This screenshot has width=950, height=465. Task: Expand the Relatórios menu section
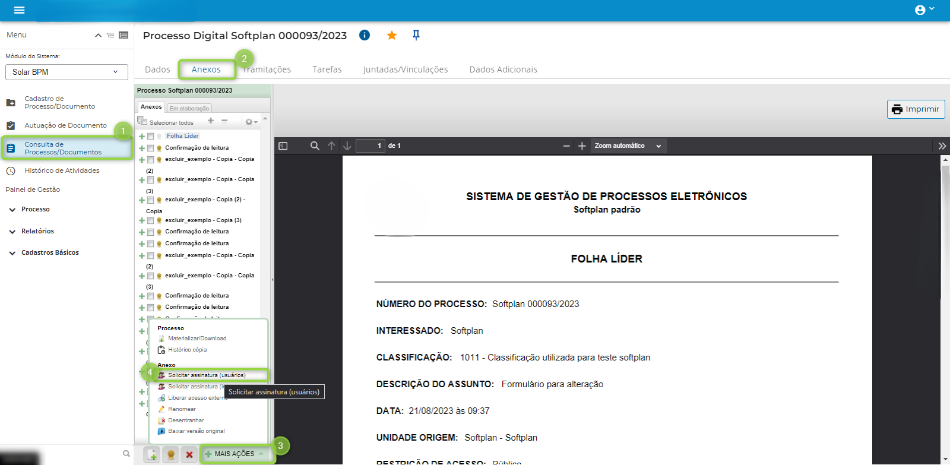tap(31, 231)
